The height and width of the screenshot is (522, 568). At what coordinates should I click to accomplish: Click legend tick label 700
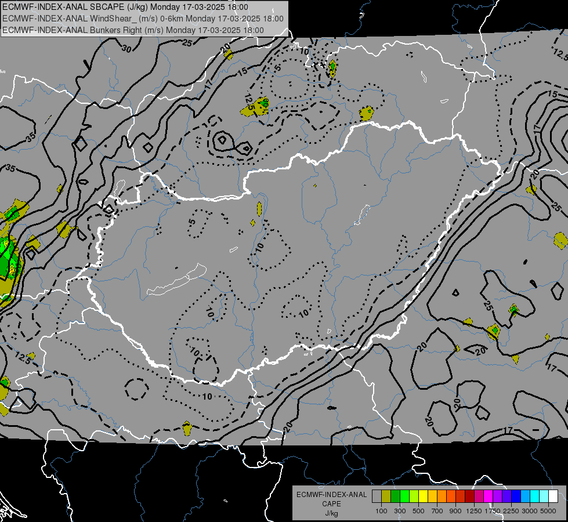[437, 511]
